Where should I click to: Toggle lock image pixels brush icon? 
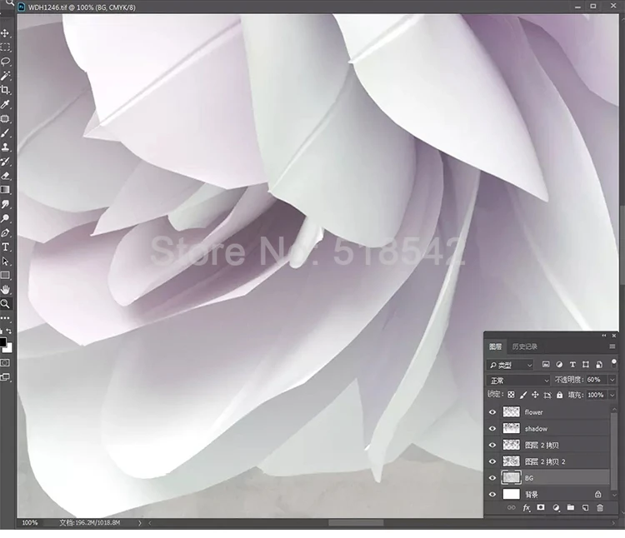523,395
